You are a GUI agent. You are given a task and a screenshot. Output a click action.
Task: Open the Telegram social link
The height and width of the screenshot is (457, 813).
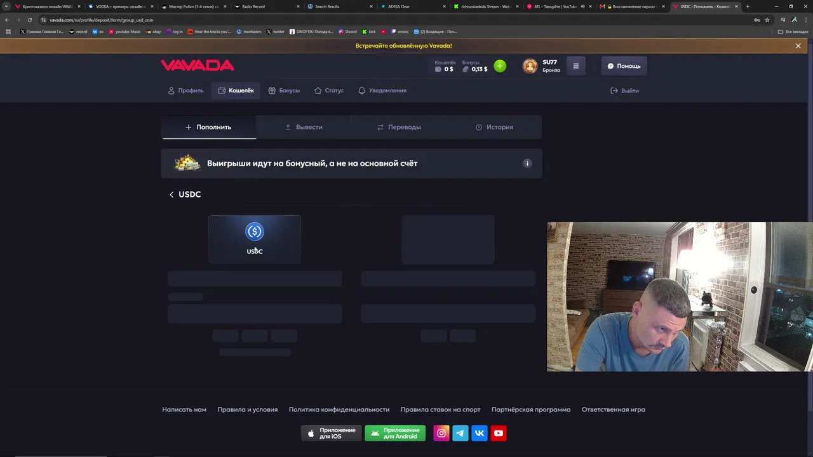pyautogui.click(x=460, y=434)
